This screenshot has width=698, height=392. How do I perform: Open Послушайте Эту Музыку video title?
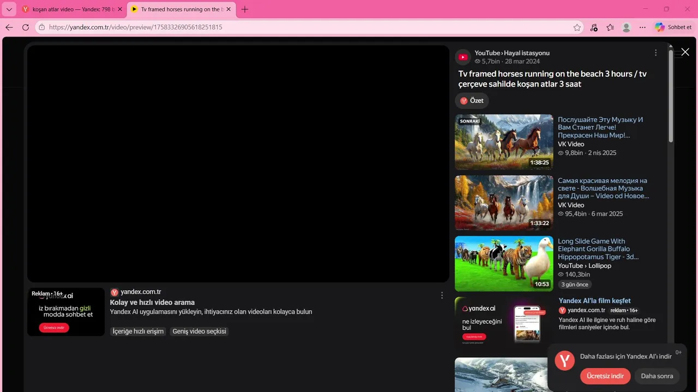[600, 127]
